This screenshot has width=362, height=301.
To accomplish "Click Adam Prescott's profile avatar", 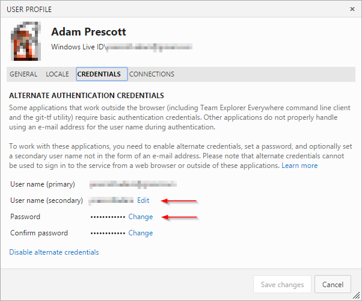I will pos(26,41).
